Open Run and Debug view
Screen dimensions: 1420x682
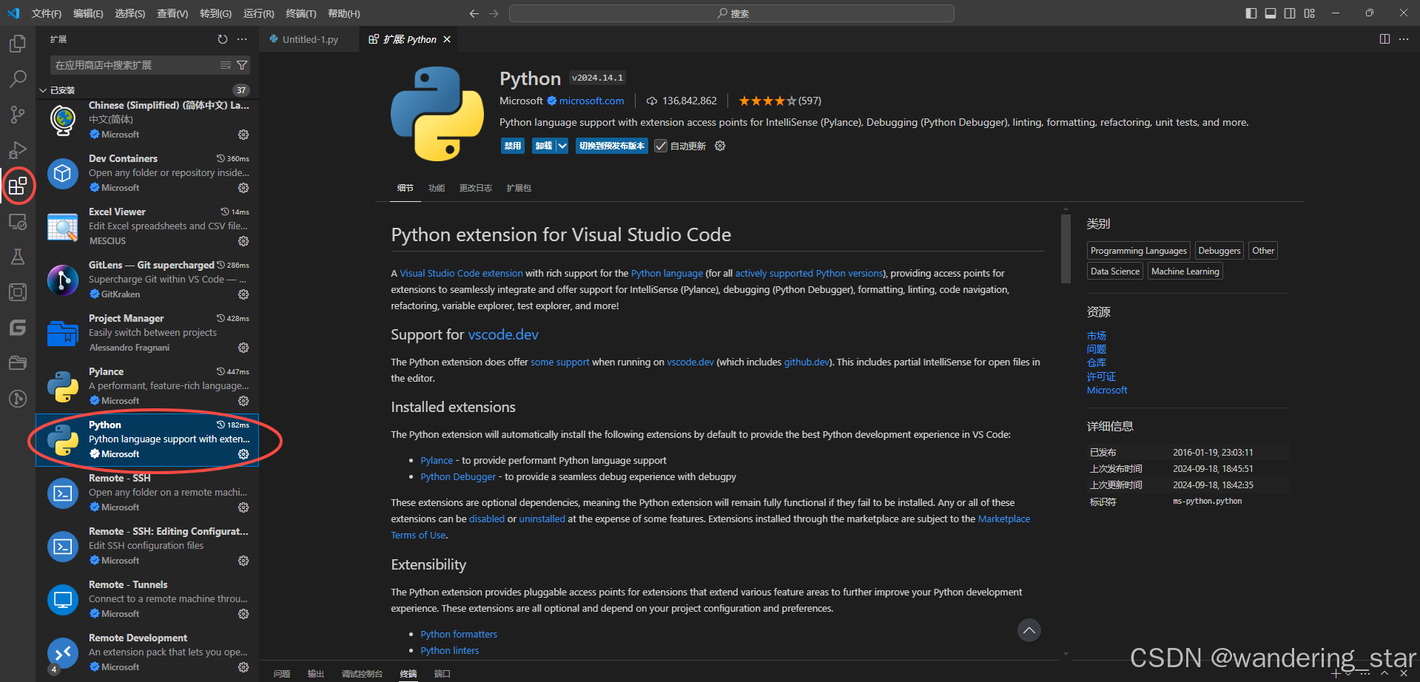point(18,150)
